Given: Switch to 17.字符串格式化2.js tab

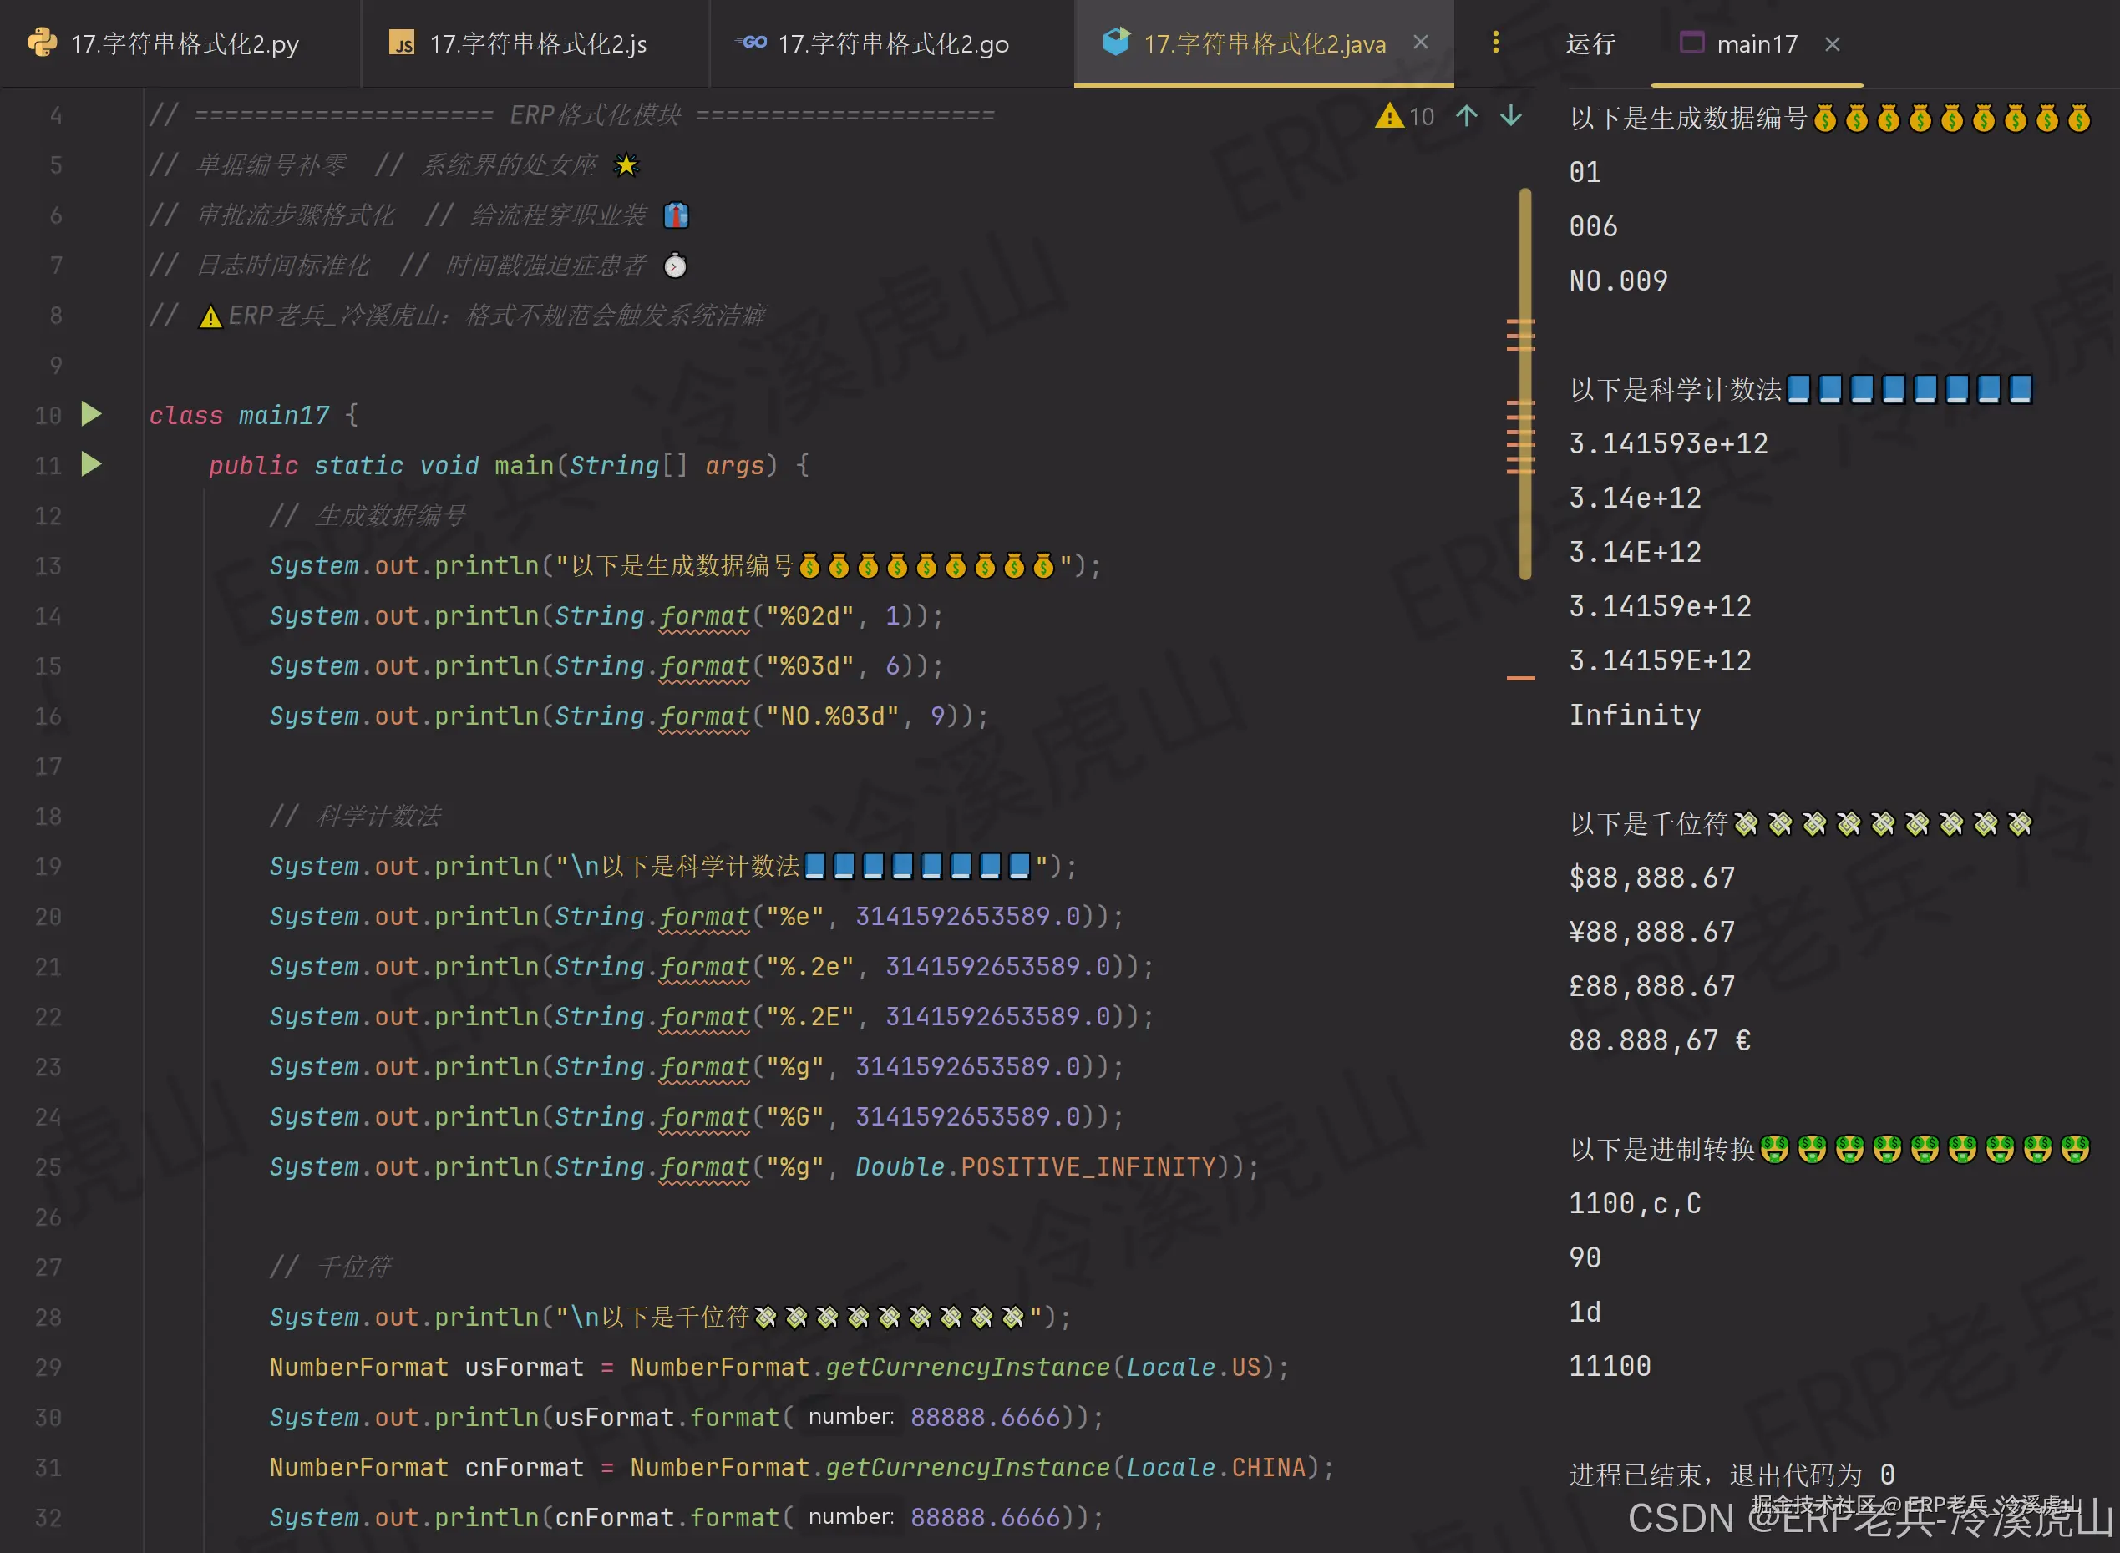Looking at the screenshot, I should tap(537, 44).
